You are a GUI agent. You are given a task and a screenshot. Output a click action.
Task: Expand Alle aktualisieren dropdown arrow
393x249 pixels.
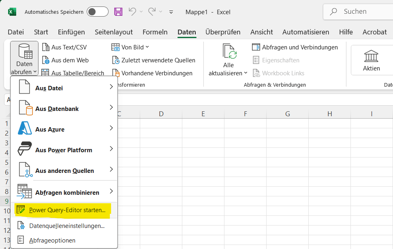(246, 73)
